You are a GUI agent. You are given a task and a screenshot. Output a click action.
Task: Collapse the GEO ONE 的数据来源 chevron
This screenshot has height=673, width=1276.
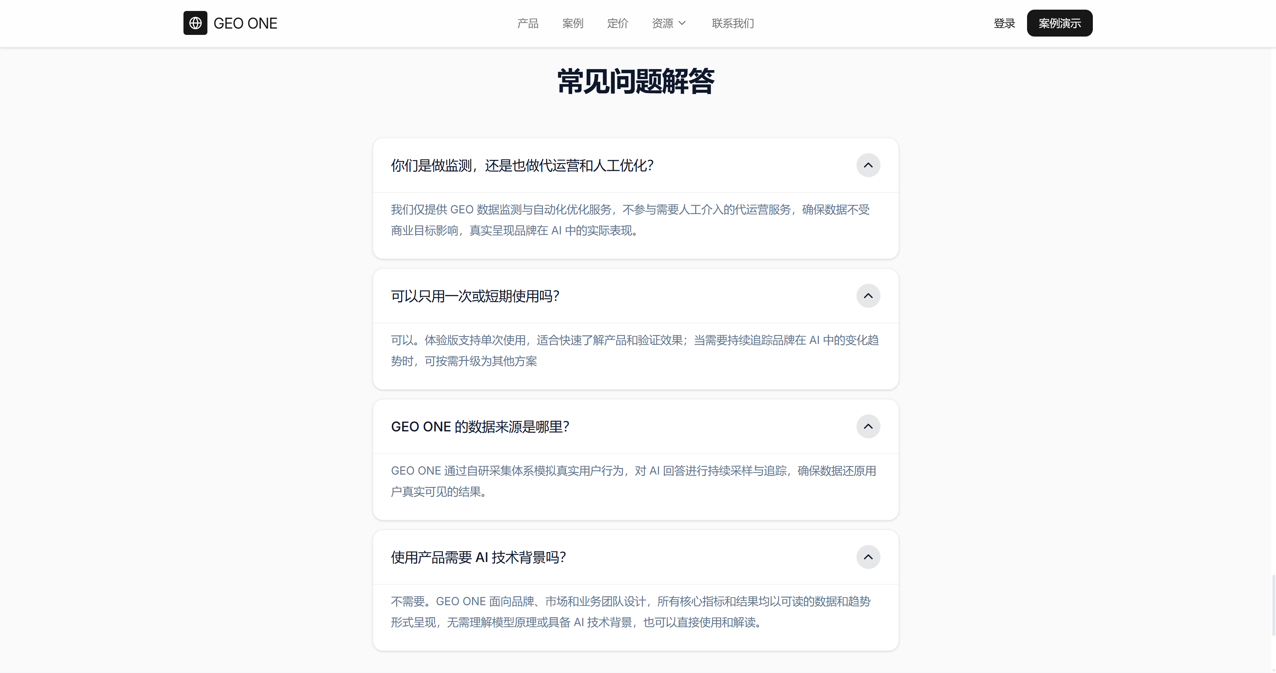(x=868, y=427)
